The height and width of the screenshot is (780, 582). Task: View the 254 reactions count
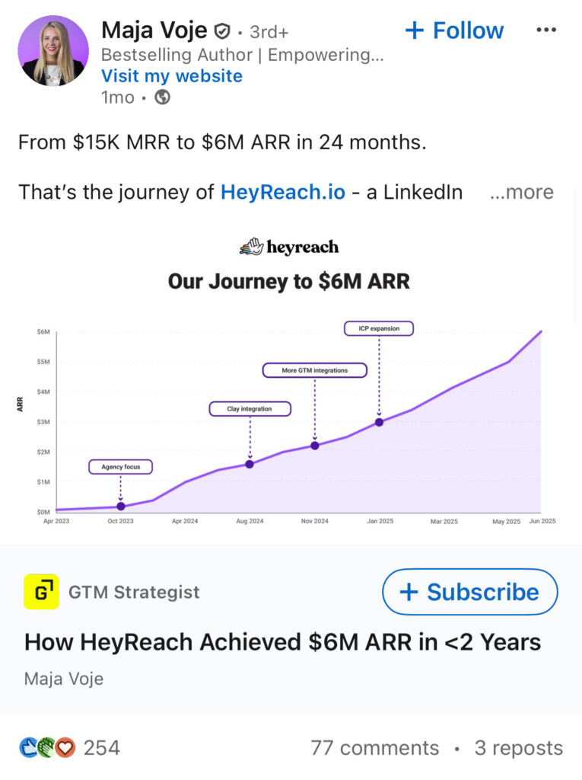(101, 748)
